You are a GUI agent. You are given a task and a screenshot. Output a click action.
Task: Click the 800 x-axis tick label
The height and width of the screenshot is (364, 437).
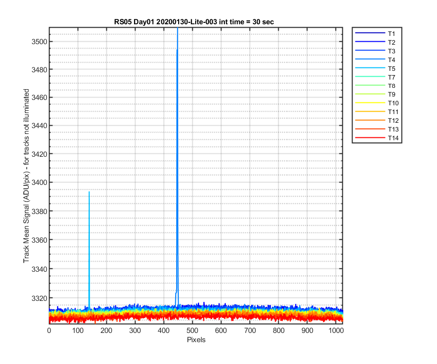coord(279,331)
